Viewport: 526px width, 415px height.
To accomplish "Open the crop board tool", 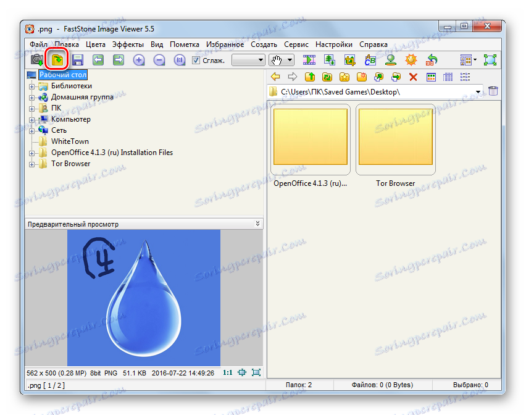I will point(350,60).
